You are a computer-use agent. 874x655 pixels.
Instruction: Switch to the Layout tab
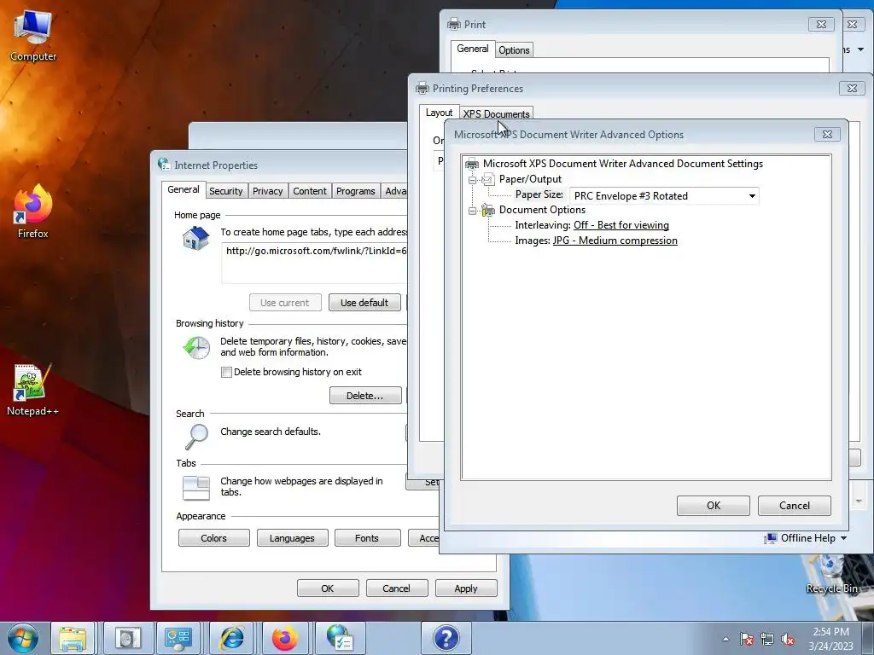[x=440, y=113]
